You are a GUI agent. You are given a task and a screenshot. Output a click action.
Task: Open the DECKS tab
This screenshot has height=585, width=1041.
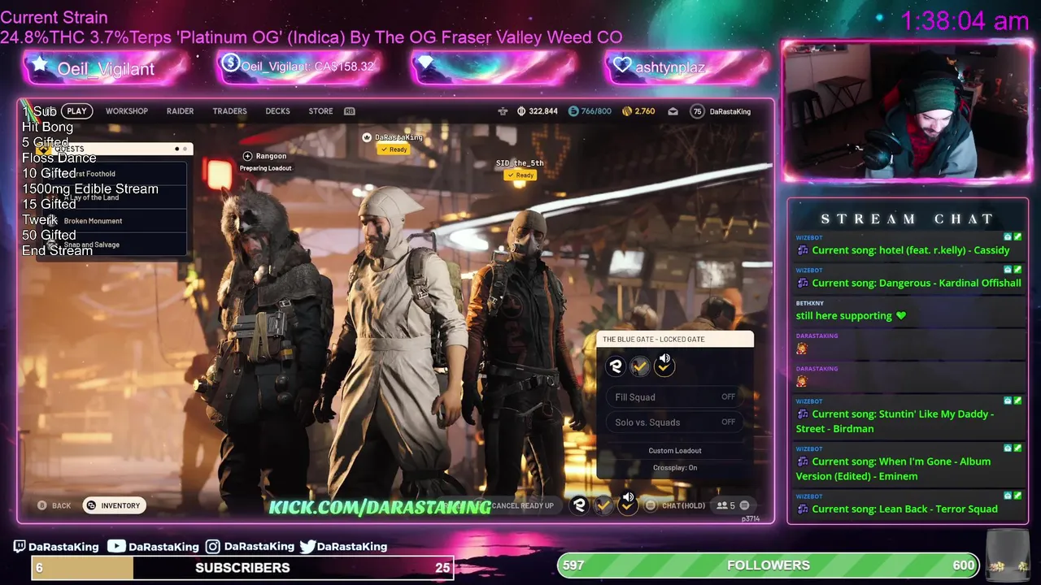click(277, 111)
